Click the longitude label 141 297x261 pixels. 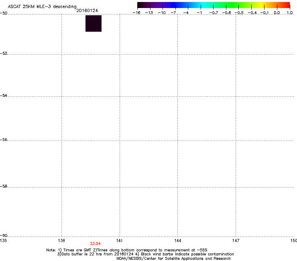click(x=119, y=241)
